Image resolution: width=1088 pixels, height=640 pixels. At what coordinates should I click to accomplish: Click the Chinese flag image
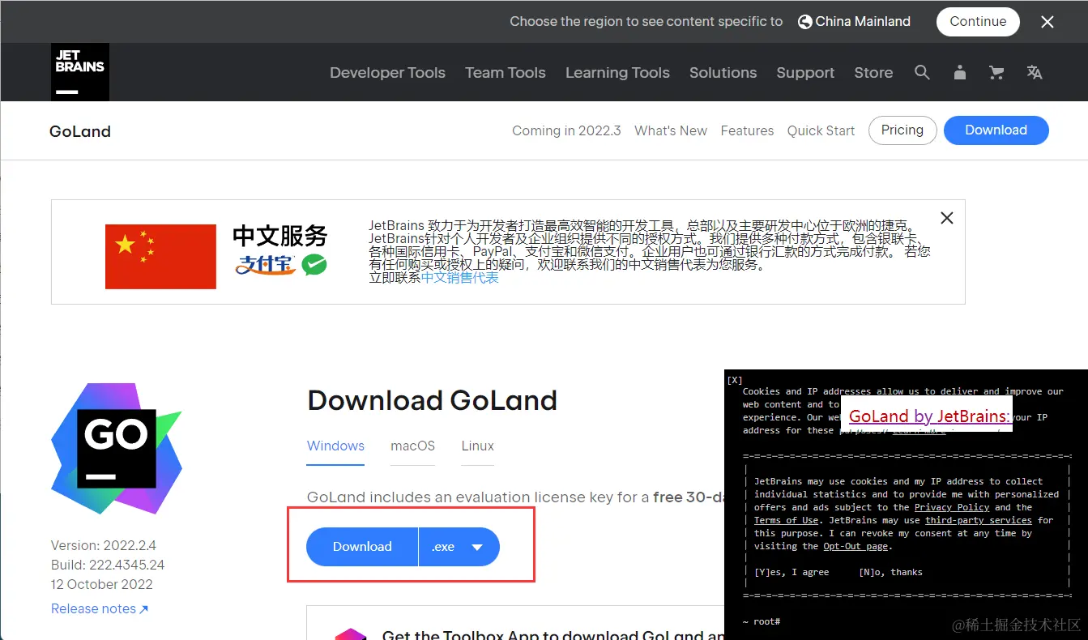(160, 257)
